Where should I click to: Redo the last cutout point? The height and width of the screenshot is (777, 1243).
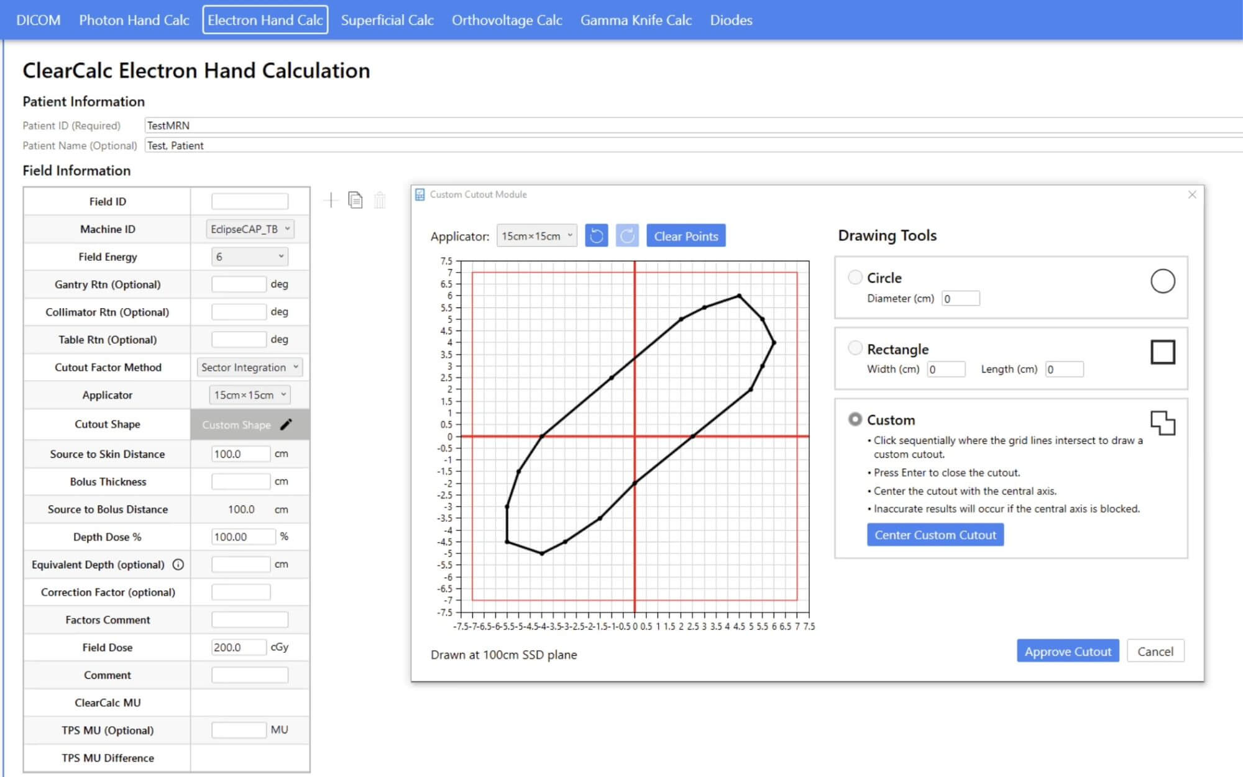click(627, 235)
